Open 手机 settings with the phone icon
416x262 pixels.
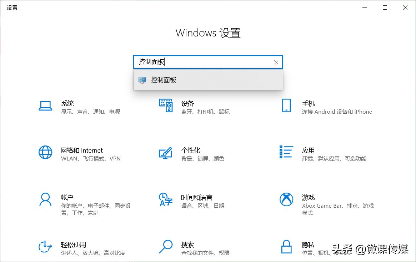point(286,106)
